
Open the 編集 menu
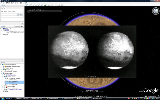pos(8,3)
